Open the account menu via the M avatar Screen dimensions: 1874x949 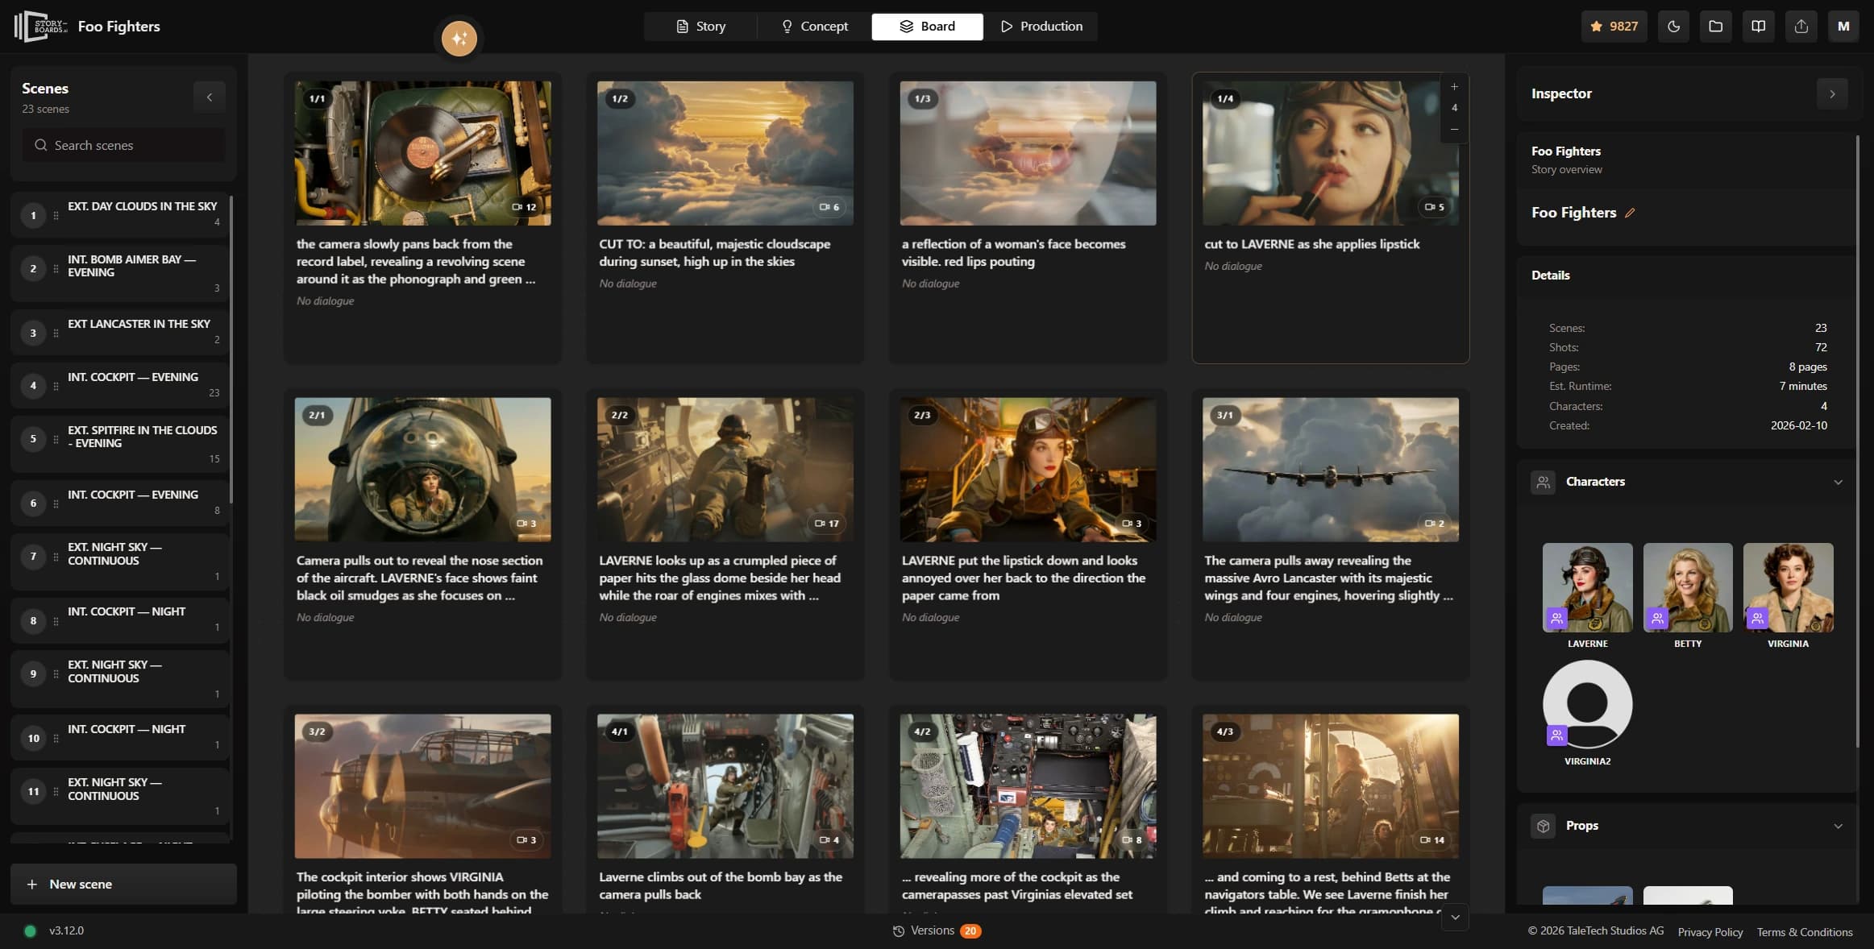pos(1844,26)
